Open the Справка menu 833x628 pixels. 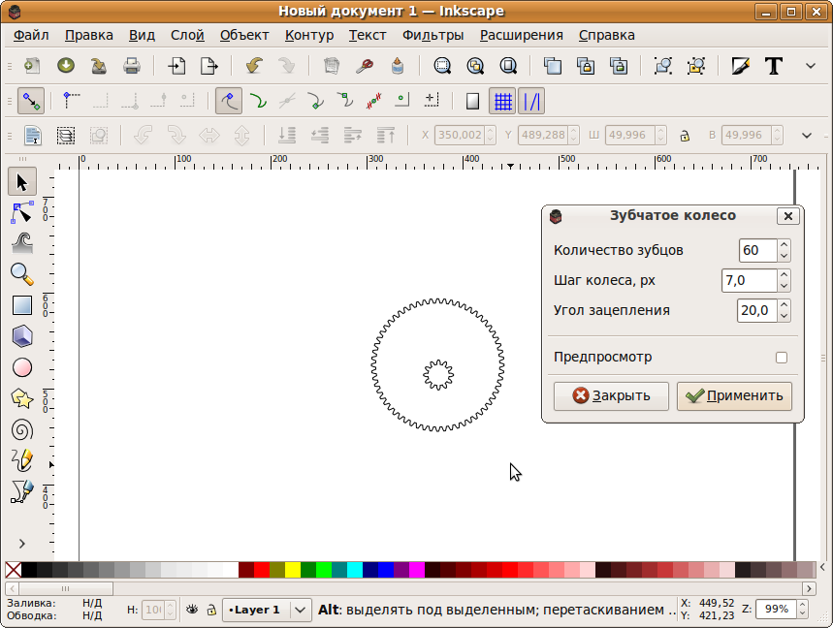coord(607,35)
